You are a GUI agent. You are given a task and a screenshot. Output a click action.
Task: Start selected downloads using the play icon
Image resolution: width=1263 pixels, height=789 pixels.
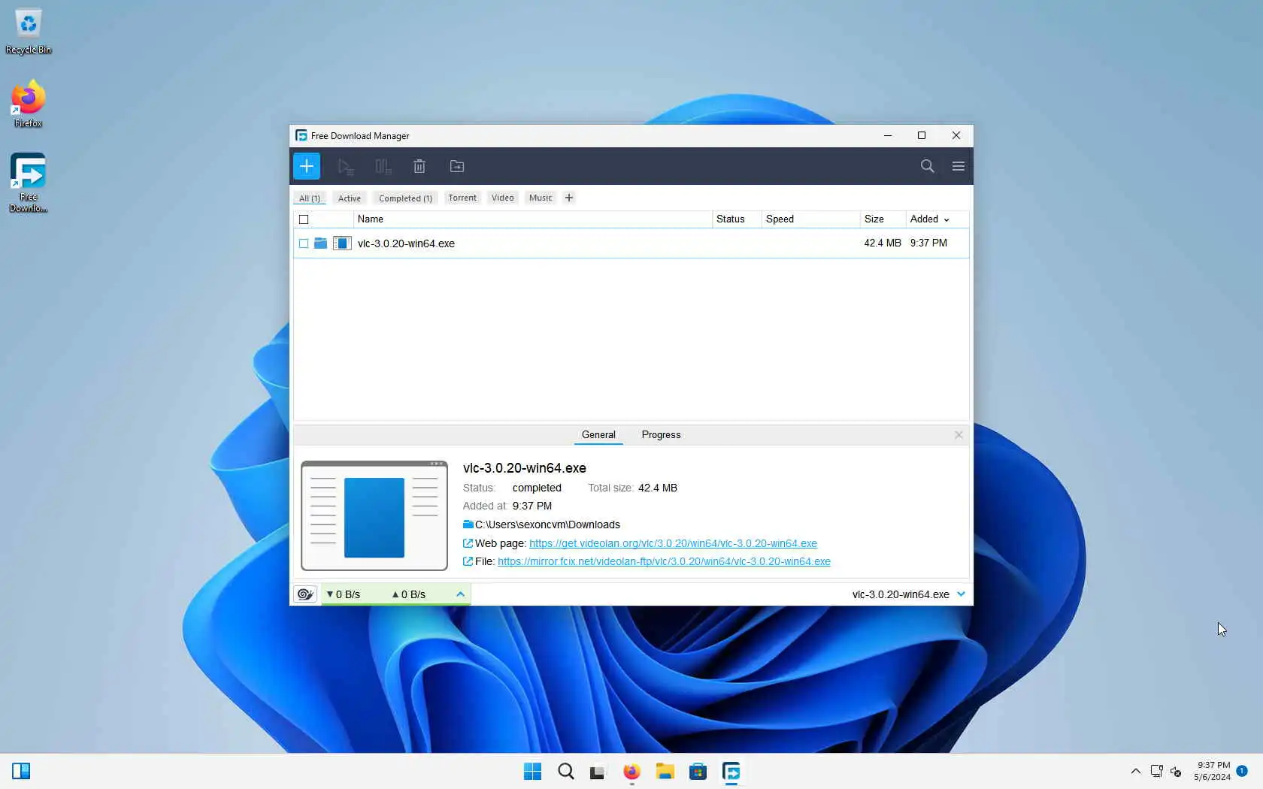pyautogui.click(x=346, y=167)
